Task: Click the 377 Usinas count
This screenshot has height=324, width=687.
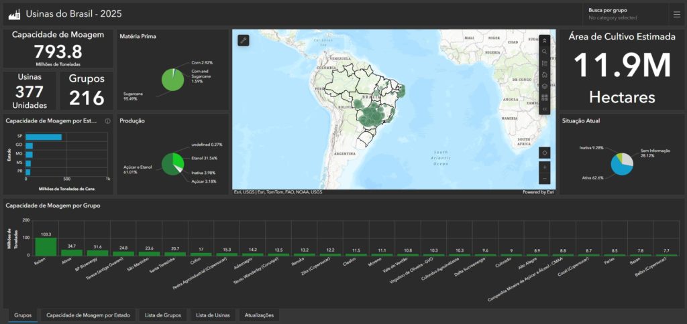Action: pos(30,92)
